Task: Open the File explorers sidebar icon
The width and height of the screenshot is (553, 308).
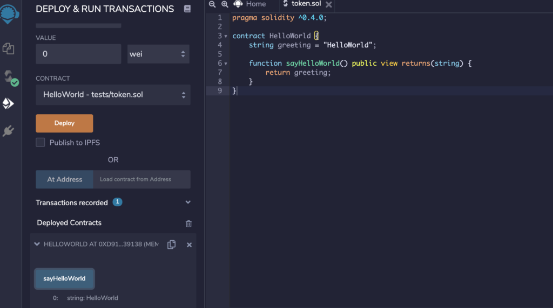Action: coord(9,48)
